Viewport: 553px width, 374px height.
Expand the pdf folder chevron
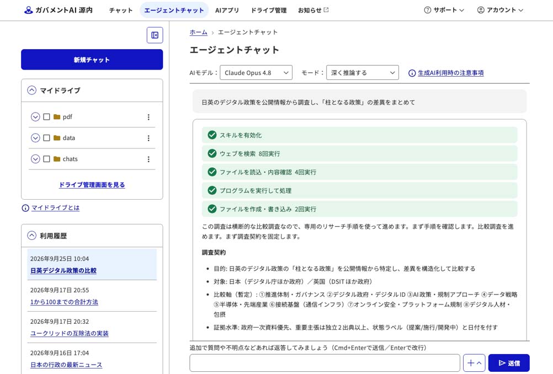[35, 117]
